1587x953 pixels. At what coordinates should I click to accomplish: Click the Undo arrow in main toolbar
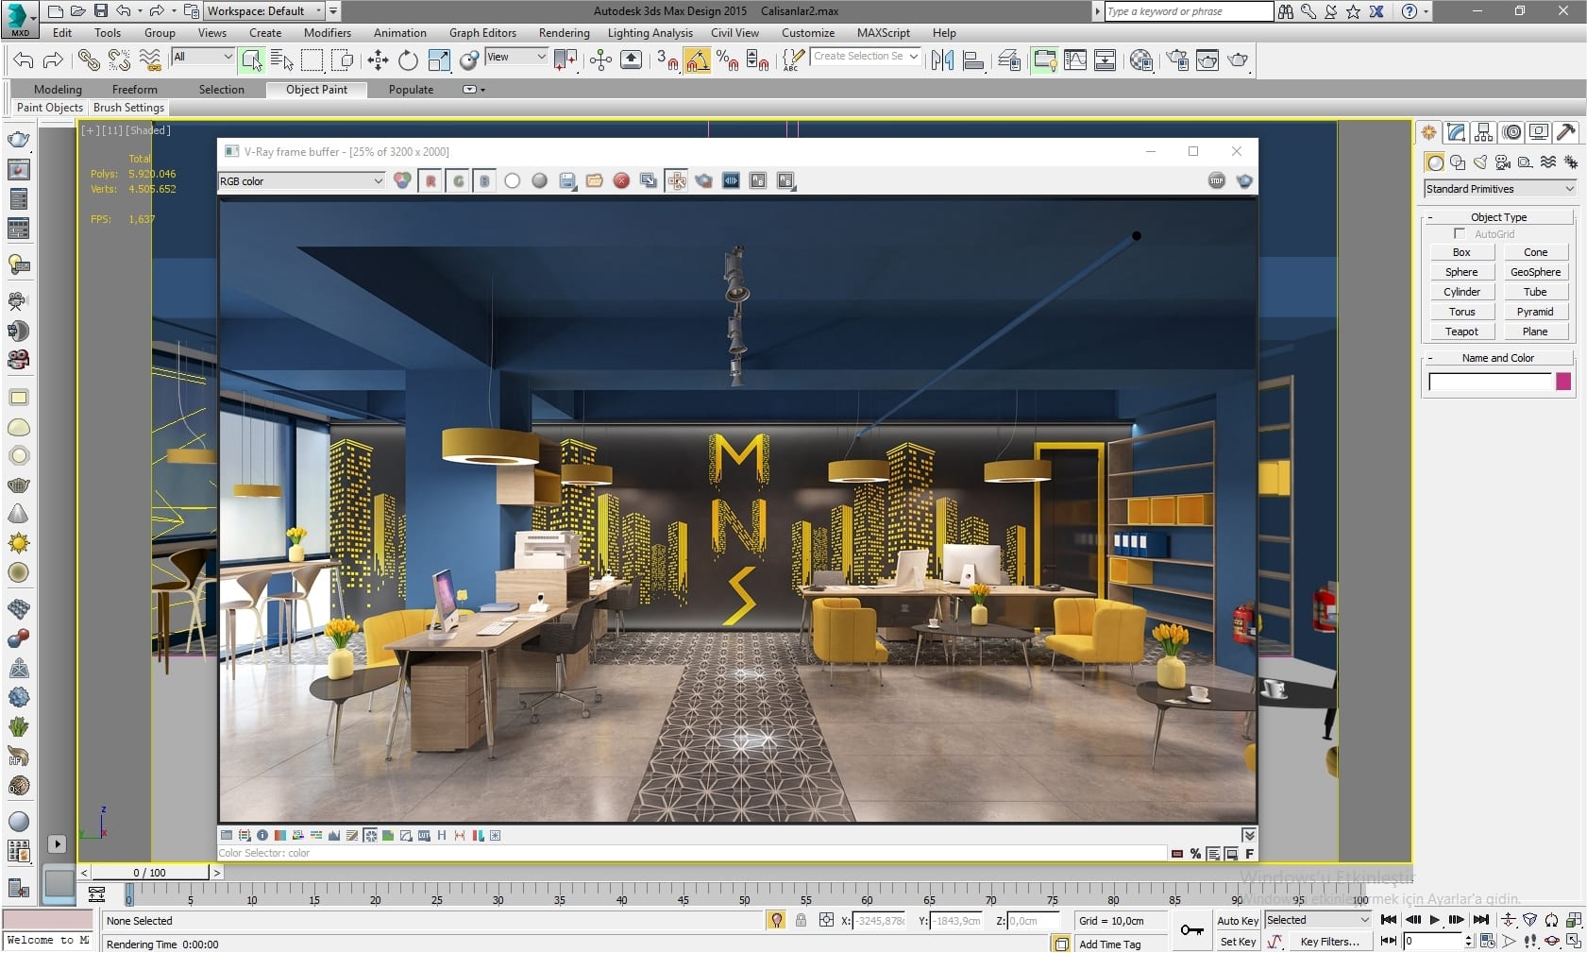click(x=23, y=60)
